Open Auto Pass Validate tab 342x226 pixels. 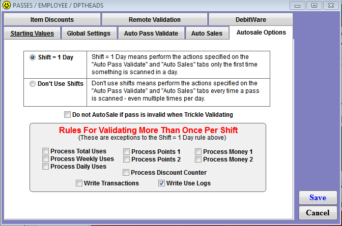pyautogui.click(x=151, y=34)
